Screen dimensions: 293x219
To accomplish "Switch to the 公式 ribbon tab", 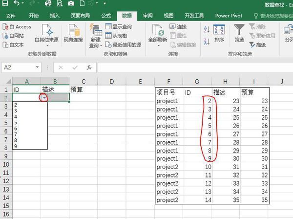I will [x=106, y=16].
